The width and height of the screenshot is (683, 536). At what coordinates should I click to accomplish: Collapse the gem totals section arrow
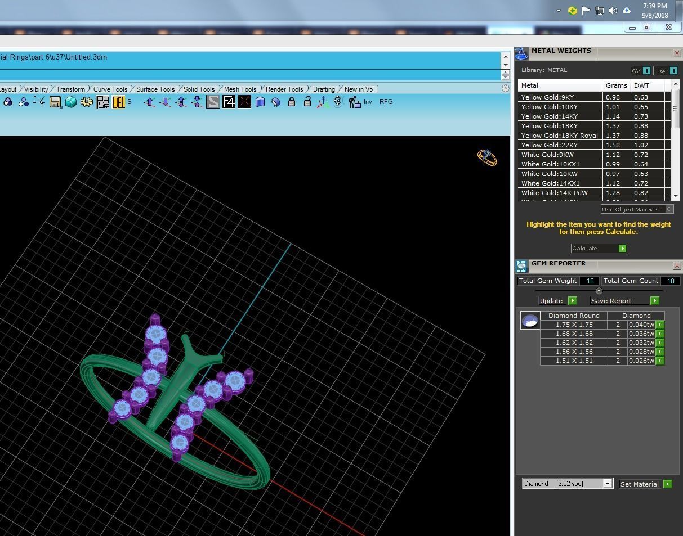point(599,291)
